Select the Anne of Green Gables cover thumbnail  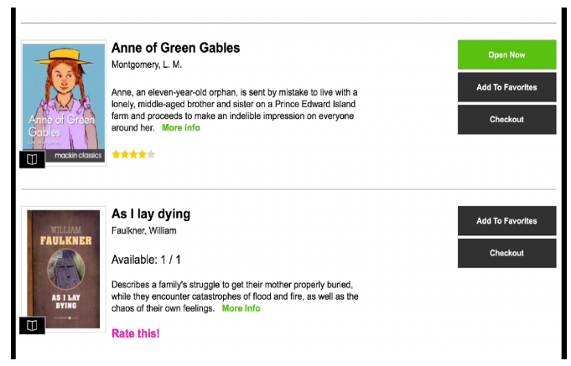(64, 103)
